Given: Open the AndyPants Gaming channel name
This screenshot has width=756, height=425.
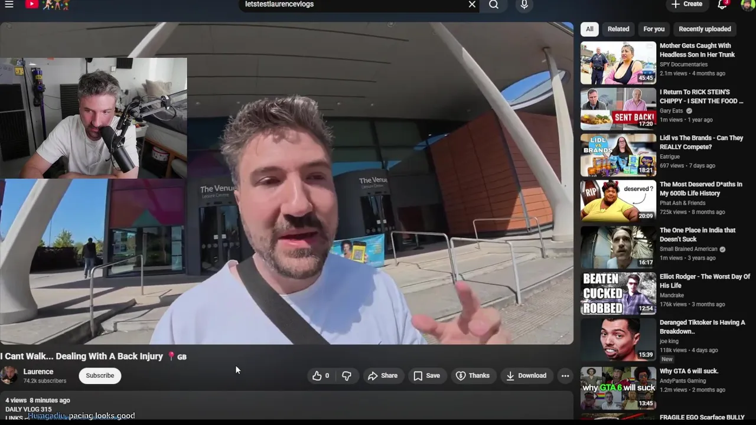Looking at the screenshot, I should point(683,381).
